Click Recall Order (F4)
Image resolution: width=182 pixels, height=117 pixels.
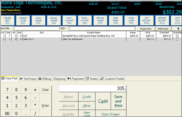point(54,20)
